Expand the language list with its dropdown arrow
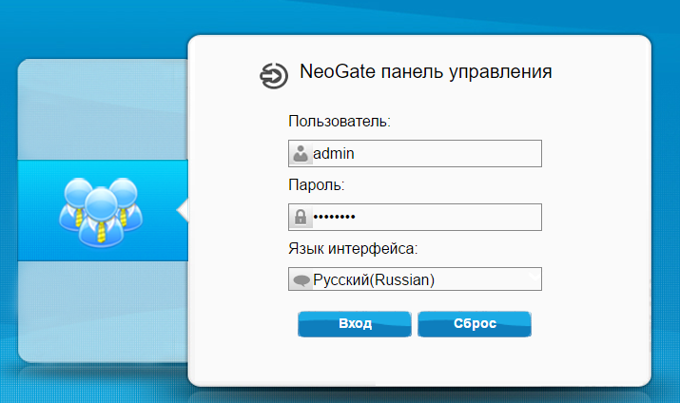680x403 pixels. coord(534,277)
